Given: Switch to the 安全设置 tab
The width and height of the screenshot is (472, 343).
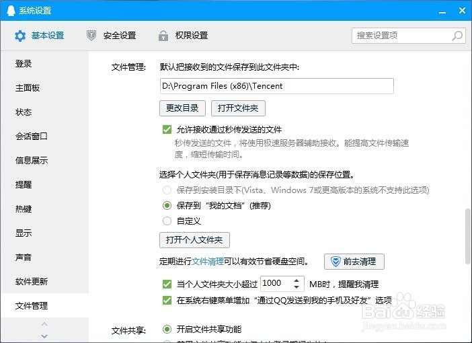Looking at the screenshot, I should click(x=112, y=36).
